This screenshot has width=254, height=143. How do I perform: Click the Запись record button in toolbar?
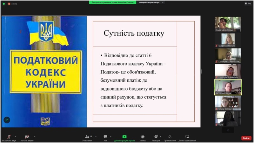(143, 138)
